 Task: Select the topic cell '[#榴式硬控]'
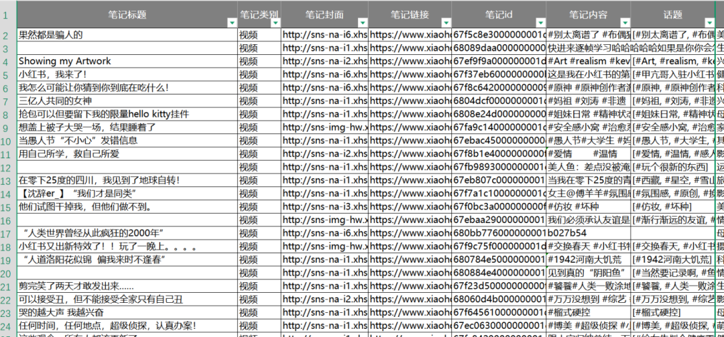click(x=672, y=312)
